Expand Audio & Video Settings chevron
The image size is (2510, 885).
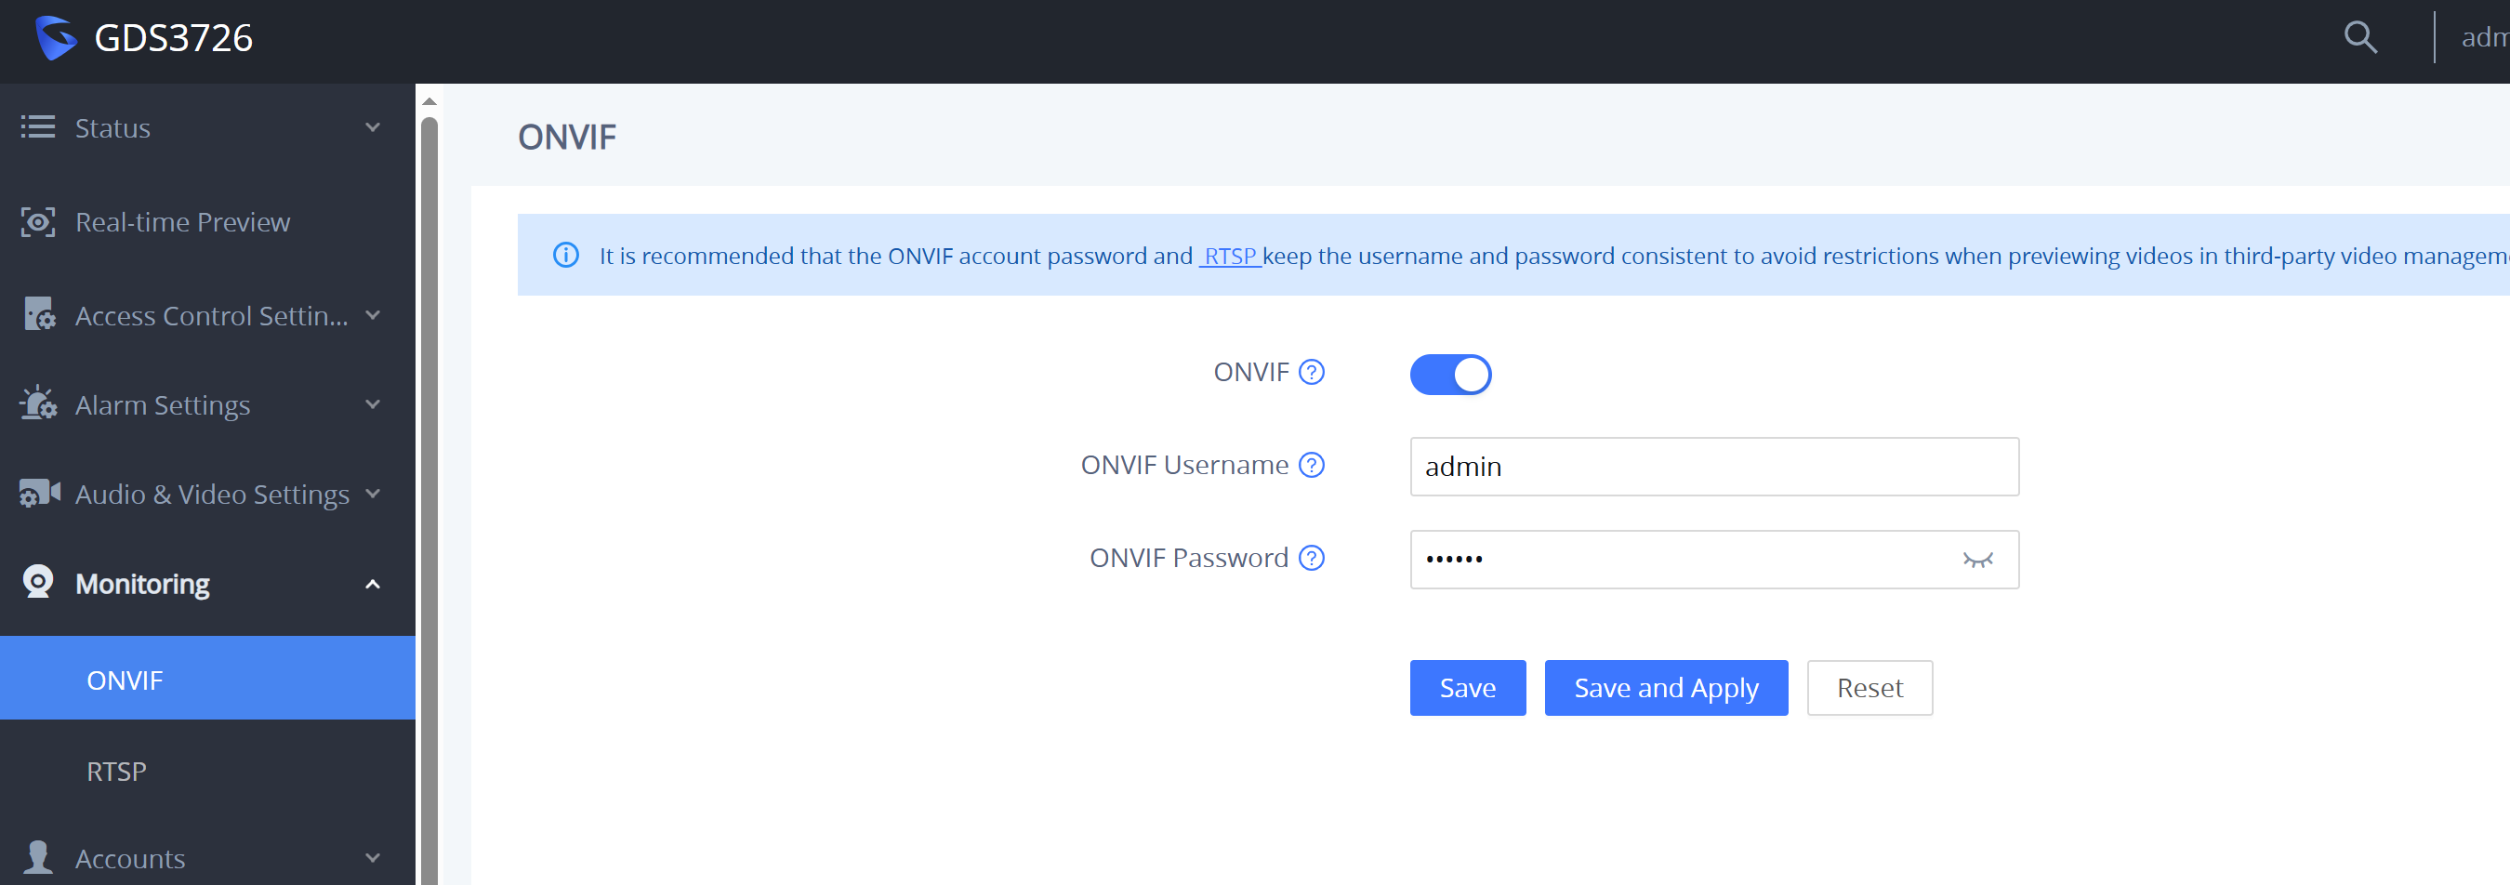[x=372, y=494]
